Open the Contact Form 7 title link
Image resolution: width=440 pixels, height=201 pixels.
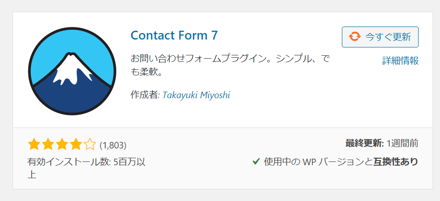click(174, 35)
